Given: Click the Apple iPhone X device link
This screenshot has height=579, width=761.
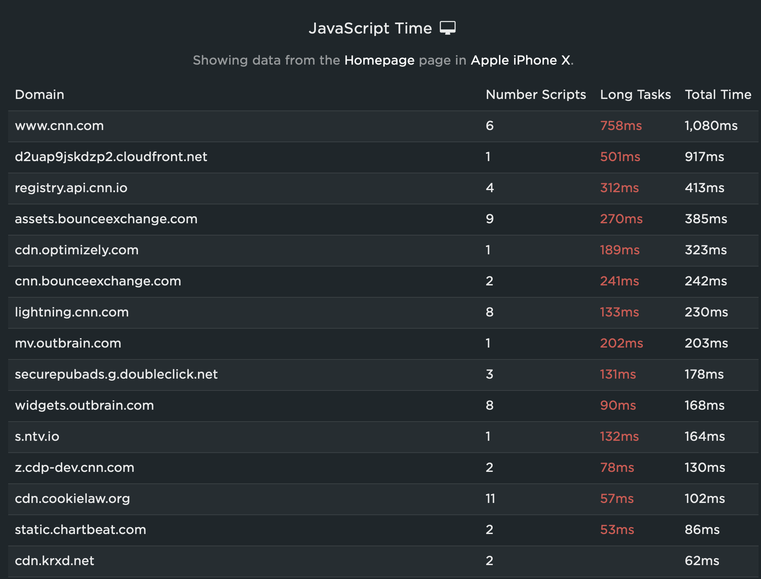Looking at the screenshot, I should click(520, 60).
